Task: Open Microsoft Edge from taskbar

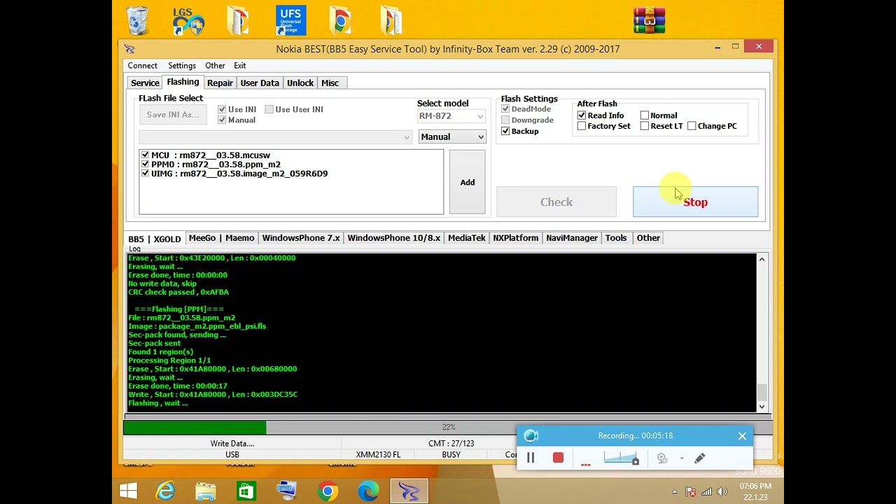Action: [368, 491]
